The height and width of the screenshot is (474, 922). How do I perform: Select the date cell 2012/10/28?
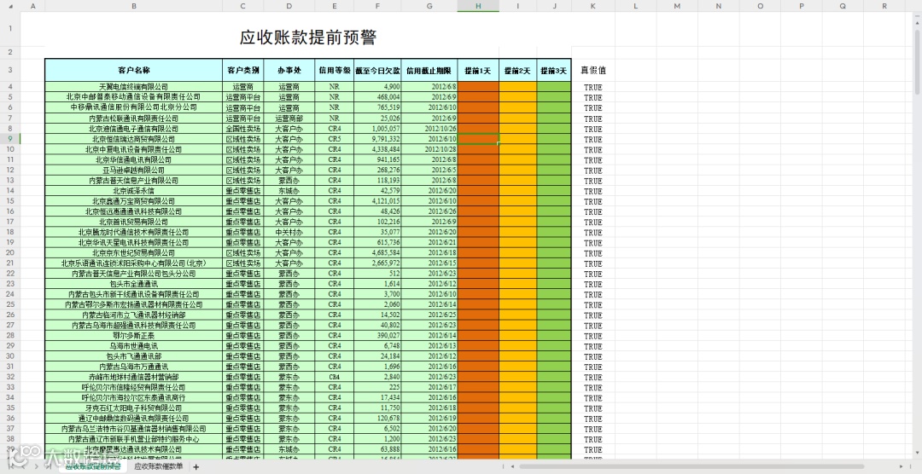tap(429, 150)
